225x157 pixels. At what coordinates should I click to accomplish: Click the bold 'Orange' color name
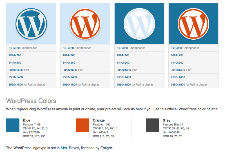tap(99, 120)
